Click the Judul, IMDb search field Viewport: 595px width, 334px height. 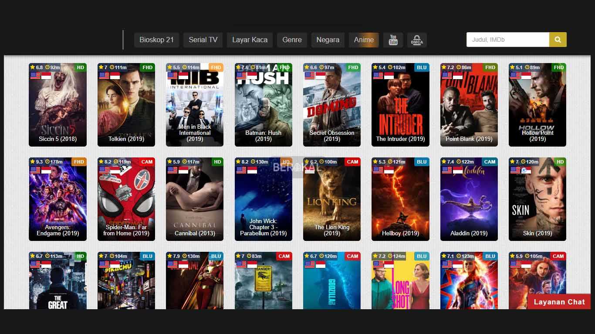pos(508,40)
